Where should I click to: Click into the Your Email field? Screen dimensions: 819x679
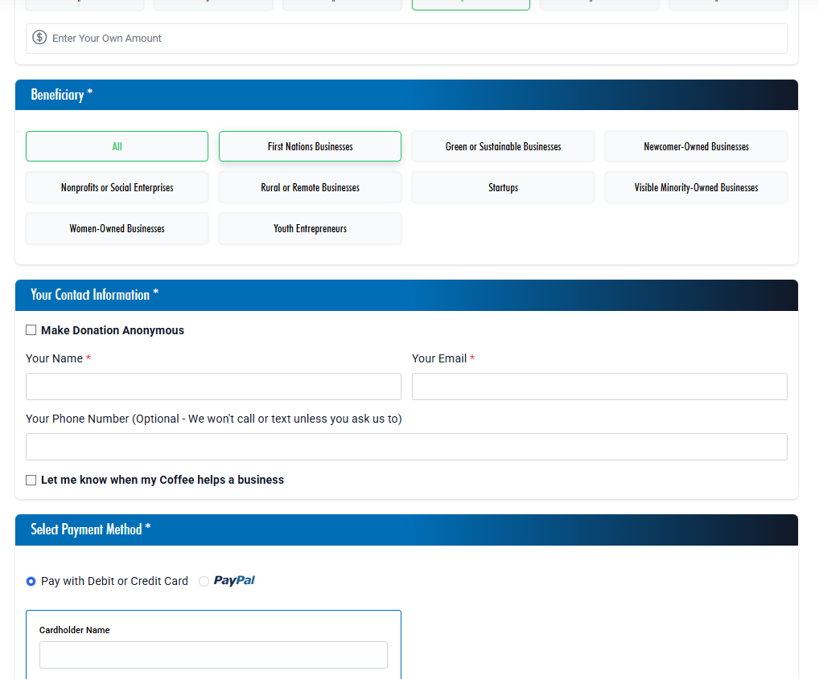click(599, 387)
